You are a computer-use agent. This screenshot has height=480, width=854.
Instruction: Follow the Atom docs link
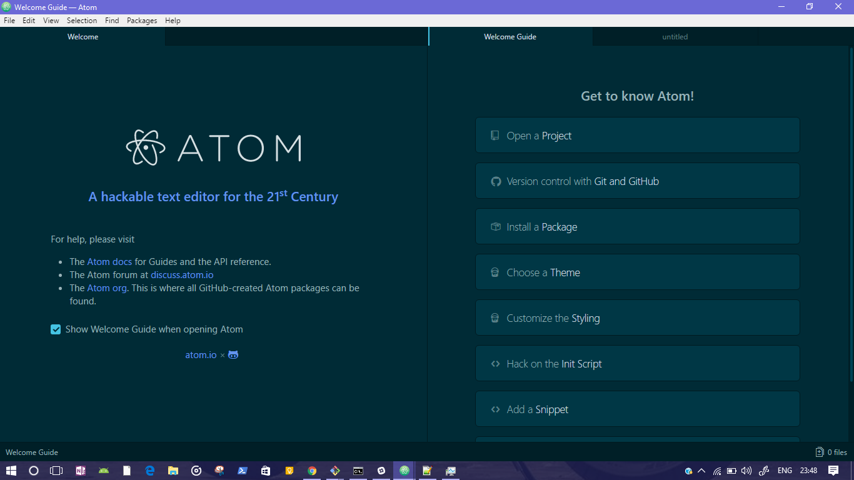point(109,262)
